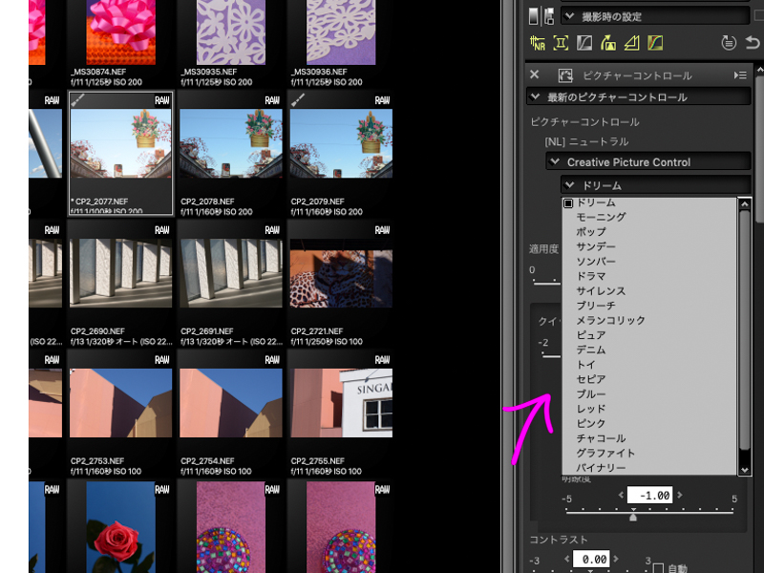Screen dimensions: 764x573
Task: Select ソンバー from the list
Action: 650,261
